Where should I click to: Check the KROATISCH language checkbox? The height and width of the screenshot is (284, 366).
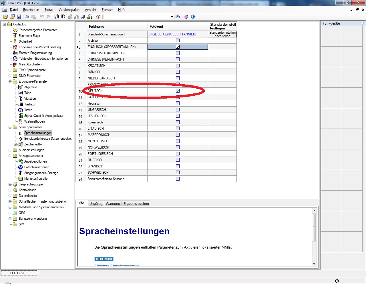[178, 66]
